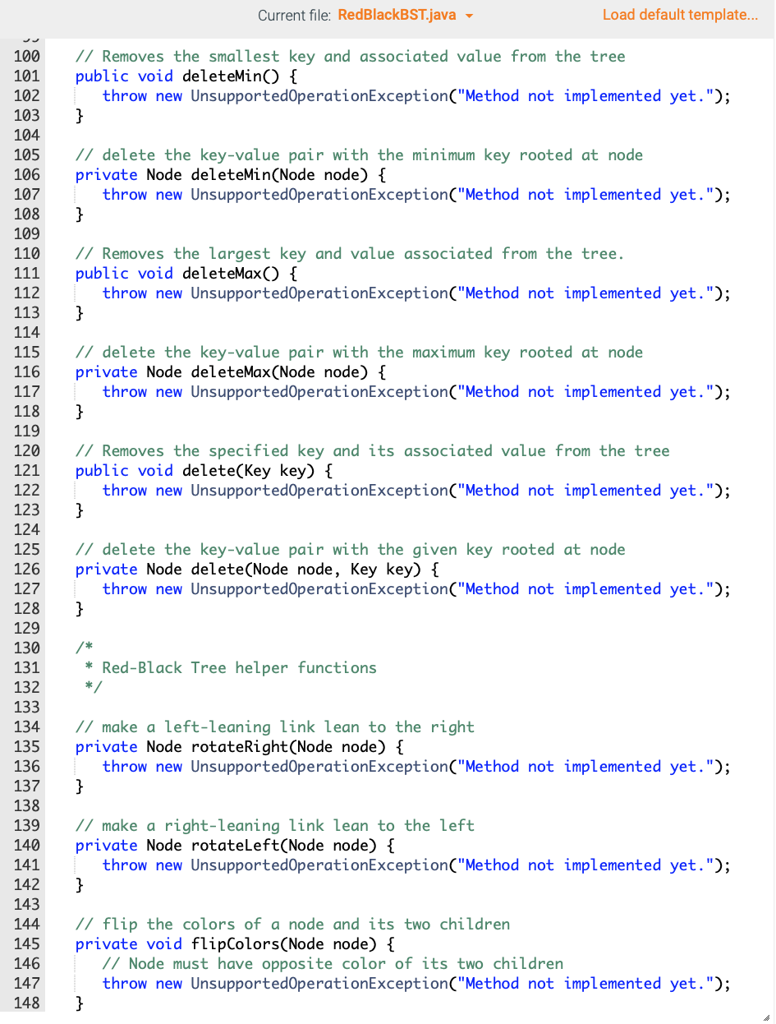This screenshot has width=776, height=1024.
Task: Click line 102 throw statement
Action: click(417, 96)
